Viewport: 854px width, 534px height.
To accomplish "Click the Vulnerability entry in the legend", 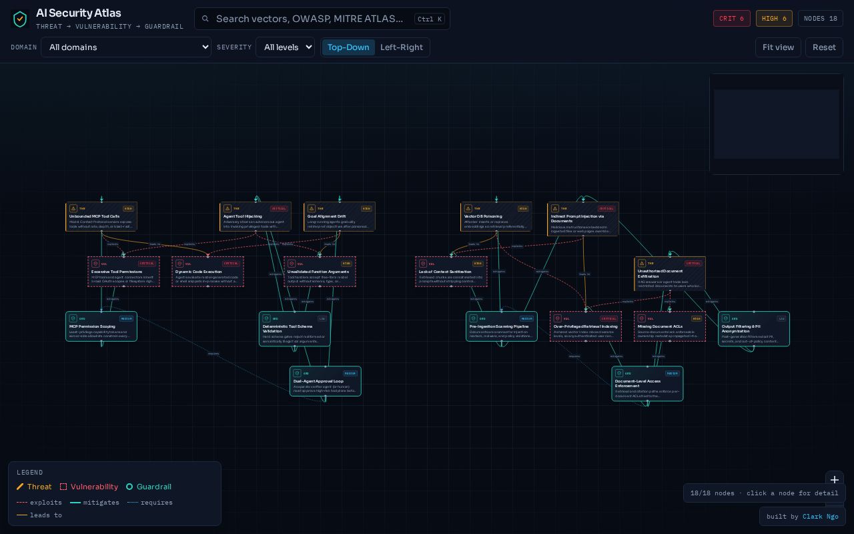I will 89,487.
